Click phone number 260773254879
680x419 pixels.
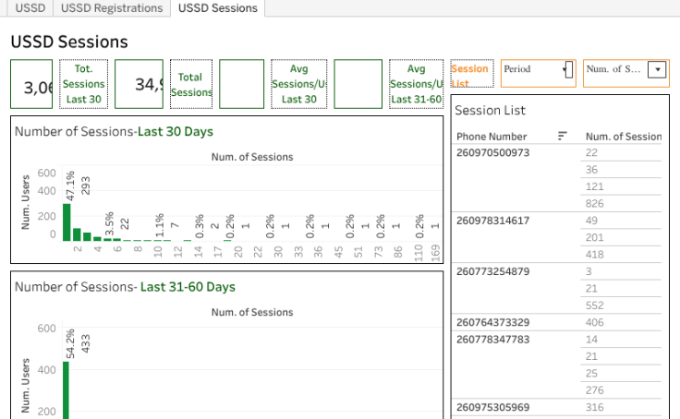pyautogui.click(x=493, y=271)
